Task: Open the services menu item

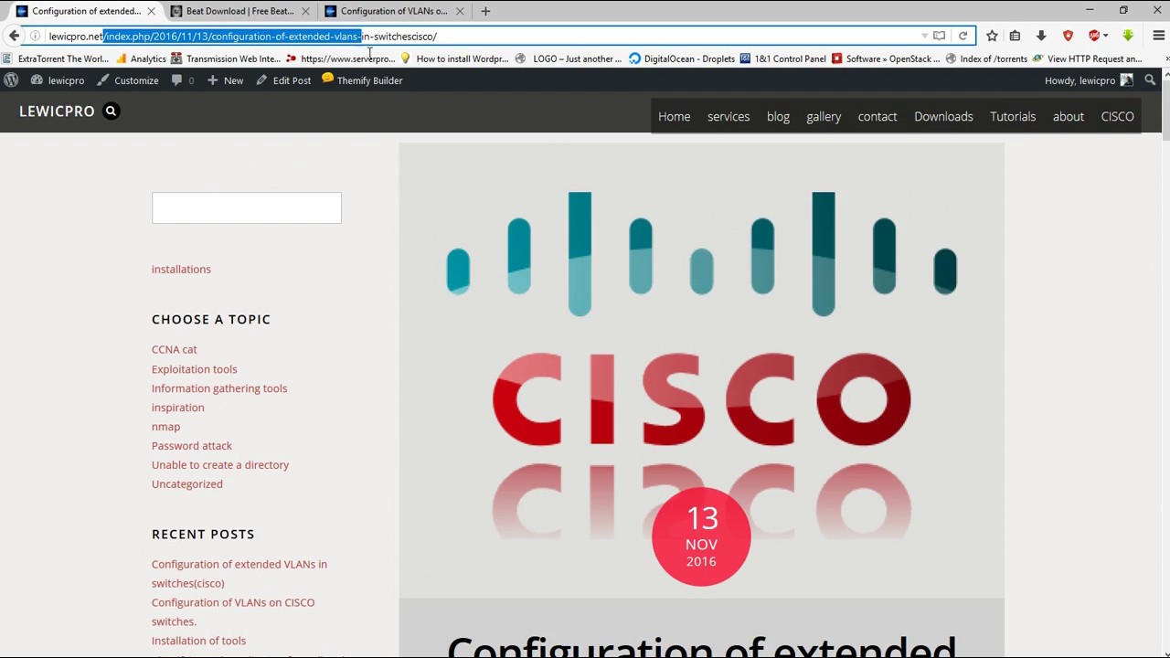Action: [x=729, y=116]
